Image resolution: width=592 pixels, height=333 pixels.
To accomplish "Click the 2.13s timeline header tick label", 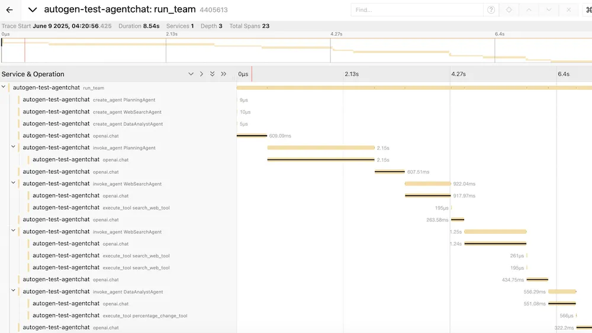I will point(352,74).
